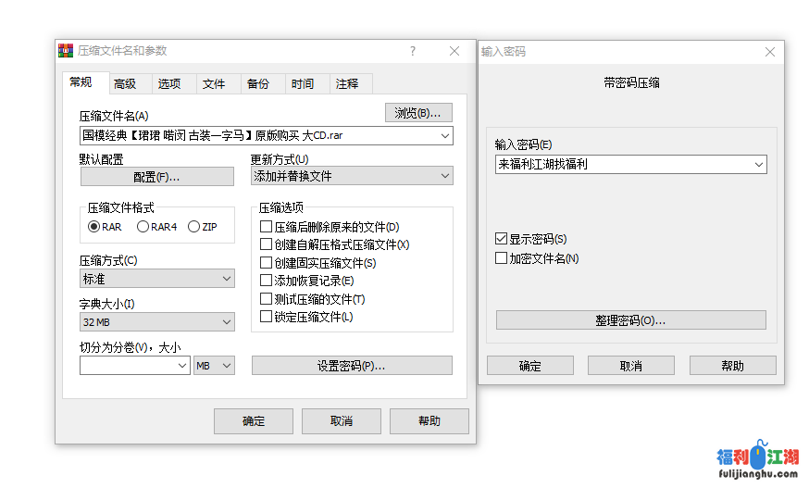Click the 浏览 browse button
The width and height of the screenshot is (809, 488).
(418, 113)
